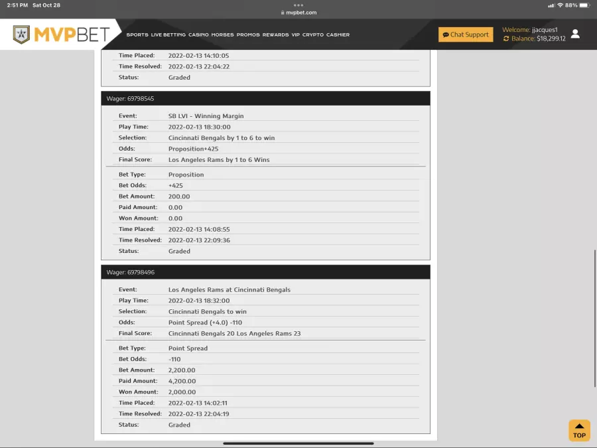Image resolution: width=597 pixels, height=448 pixels.
Task: Click the Won Amount 2,000.00 value
Action: pos(182,392)
